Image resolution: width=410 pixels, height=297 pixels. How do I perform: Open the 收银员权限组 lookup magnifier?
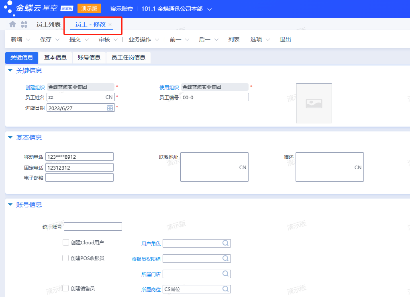coord(226,258)
